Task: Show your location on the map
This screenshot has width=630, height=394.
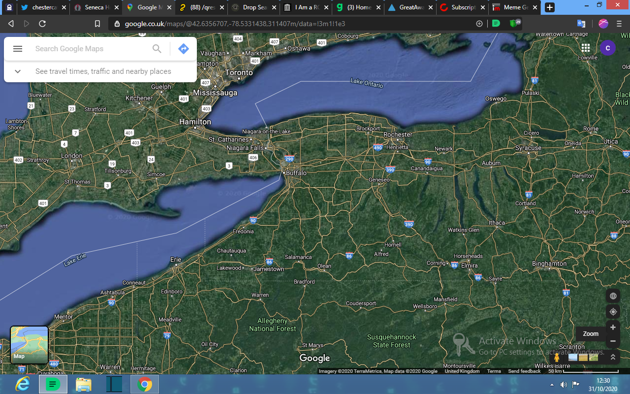Action: [x=613, y=312]
